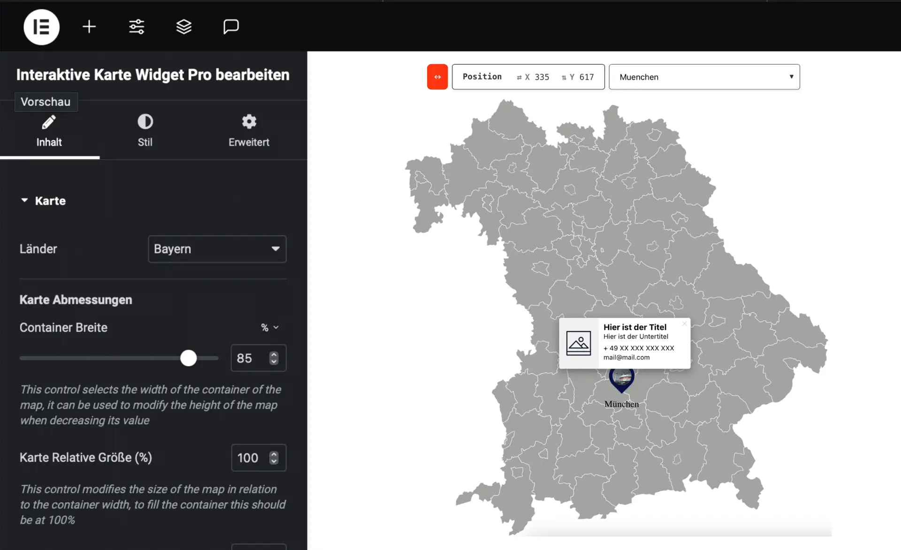Image resolution: width=901 pixels, height=550 pixels.
Task: Click the Position X Y coordinates box
Action: point(528,77)
